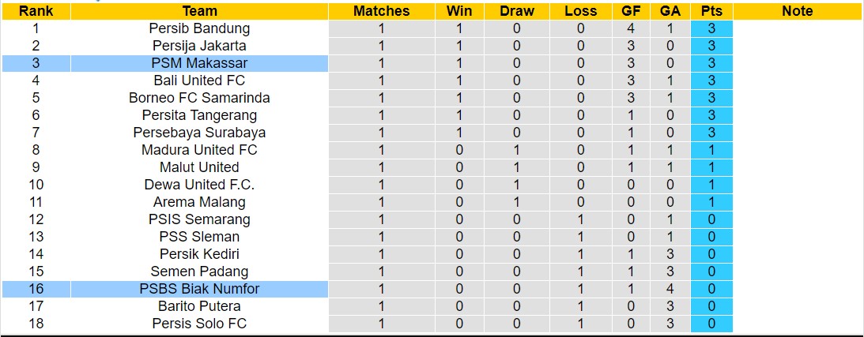The width and height of the screenshot is (864, 337).
Task: Sort by the Pts column header
Action: pos(711,11)
